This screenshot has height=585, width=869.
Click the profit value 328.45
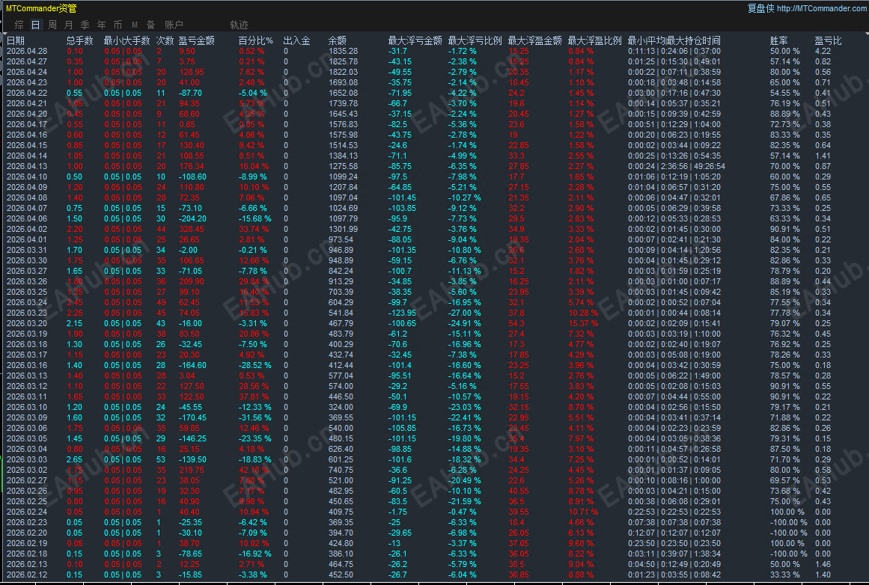point(191,229)
